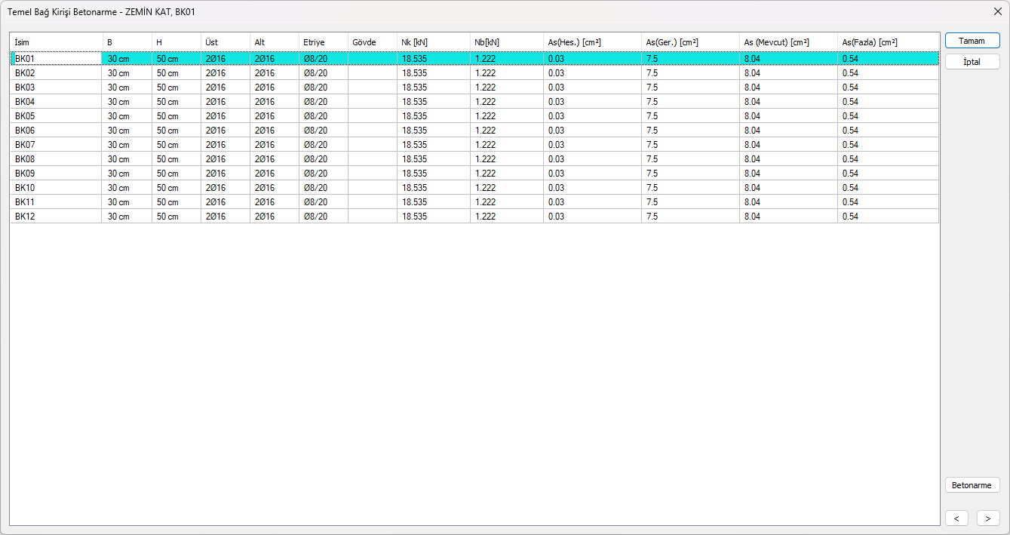This screenshot has width=1010, height=535.
Task: Click the Nk [kN] column header
Action: tap(433, 42)
